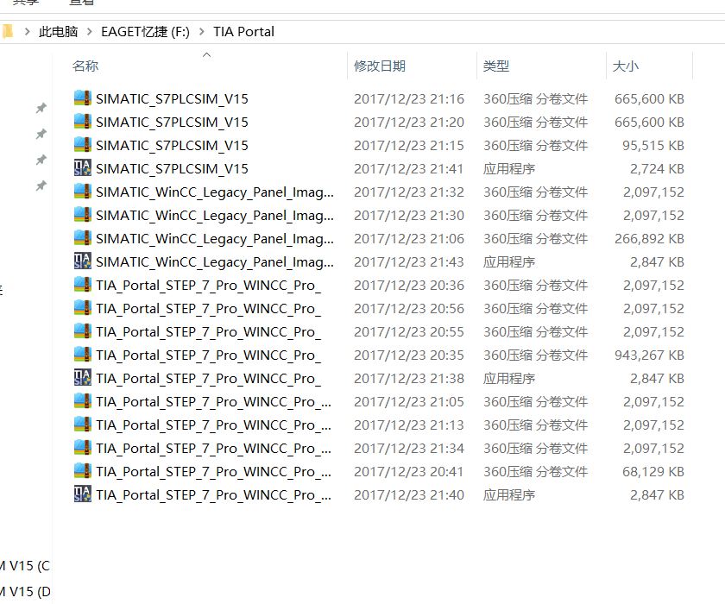Viewport: 725px width, 604px height.
Task: Click the size value 95,515 KB
Action: click(652, 146)
